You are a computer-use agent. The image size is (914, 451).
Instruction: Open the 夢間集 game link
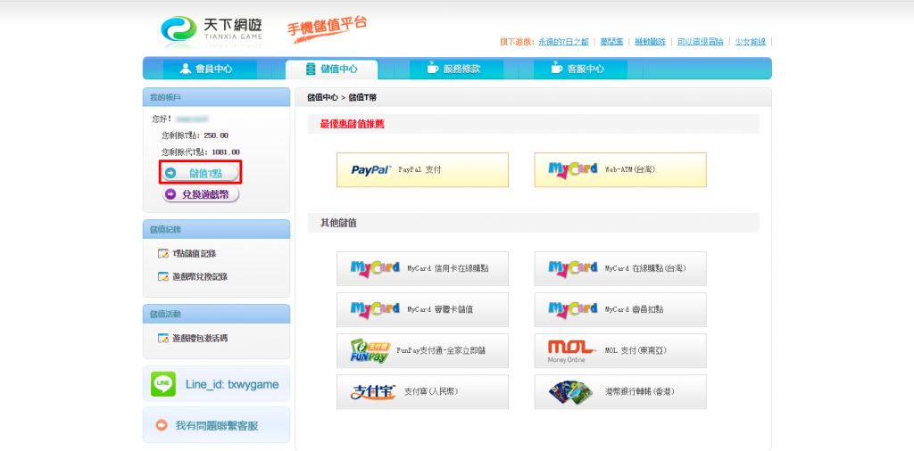tap(611, 42)
